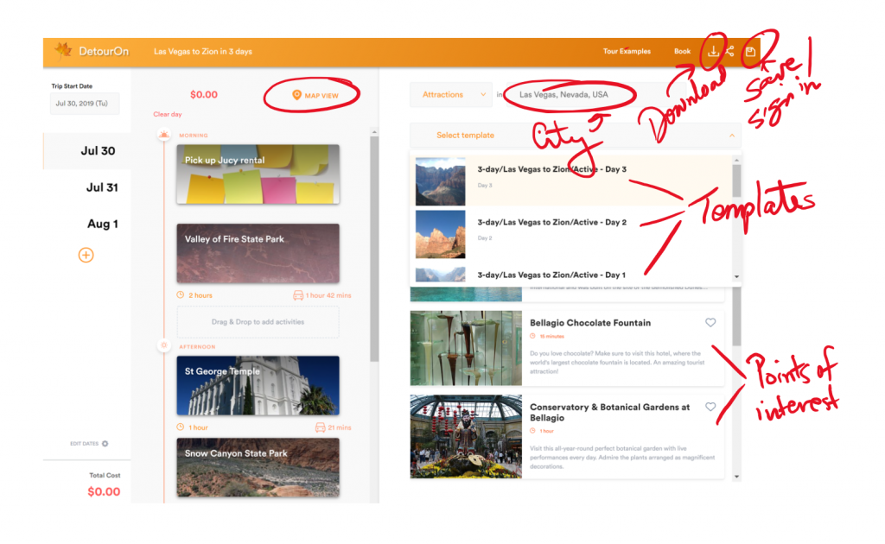Click the day cost $0.00 at top
This screenshot has height=544, width=885.
204,95
